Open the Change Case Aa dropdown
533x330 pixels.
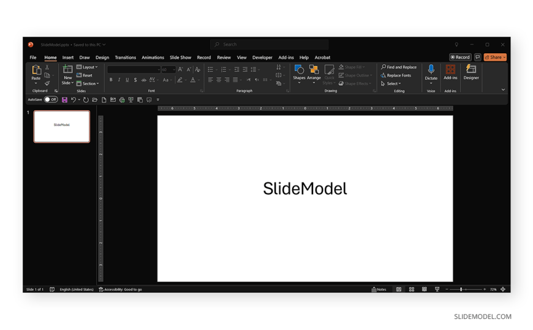tap(167, 80)
